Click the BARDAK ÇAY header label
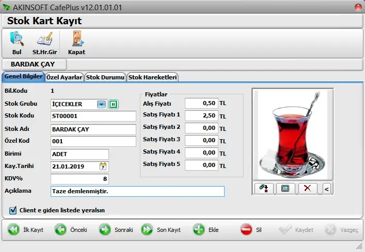This screenshot has height=252, width=365. coord(33,64)
